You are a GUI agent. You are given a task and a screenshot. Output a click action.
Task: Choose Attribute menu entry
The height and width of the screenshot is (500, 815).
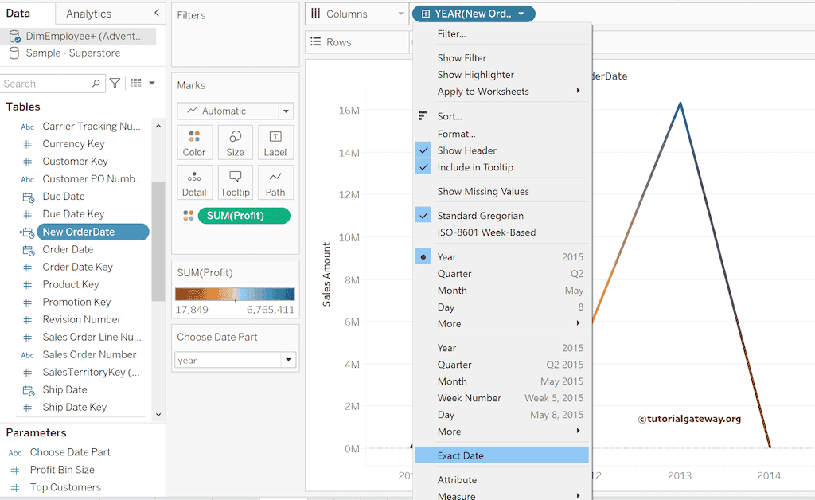point(501,480)
